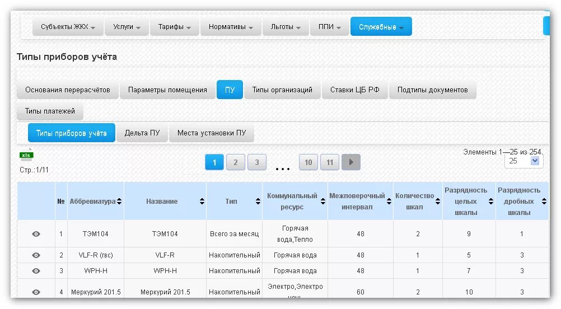Screen dimensions: 561x309
Task: Go to page 10
Action: click(308, 162)
